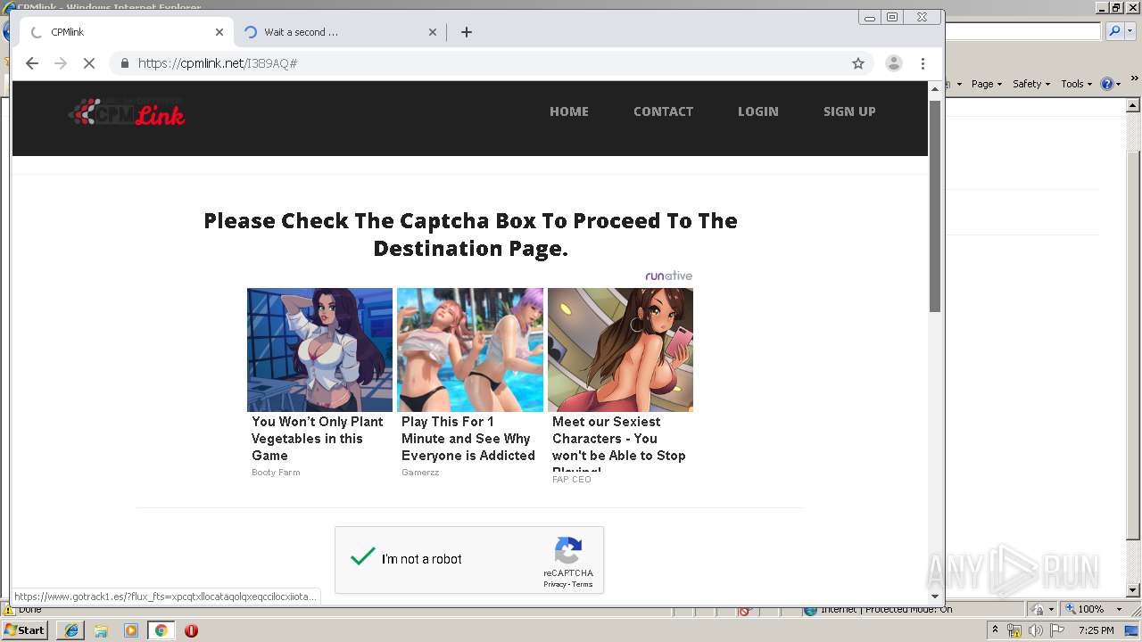1142x642 pixels.
Task: Click the Booty Farm ad image
Action: 319,350
